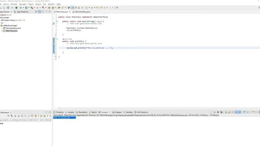Click the green Run launch button
This screenshot has height=146, width=260.
(x=26, y=8)
